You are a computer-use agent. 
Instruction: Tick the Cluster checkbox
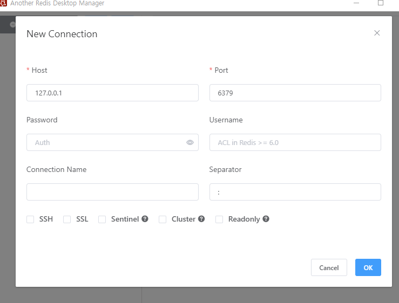pos(163,219)
